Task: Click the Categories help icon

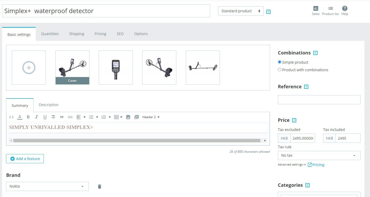Action: tap(308, 185)
